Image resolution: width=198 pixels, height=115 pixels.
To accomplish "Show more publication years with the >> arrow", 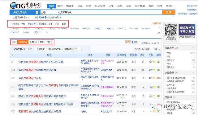I will [47, 32].
